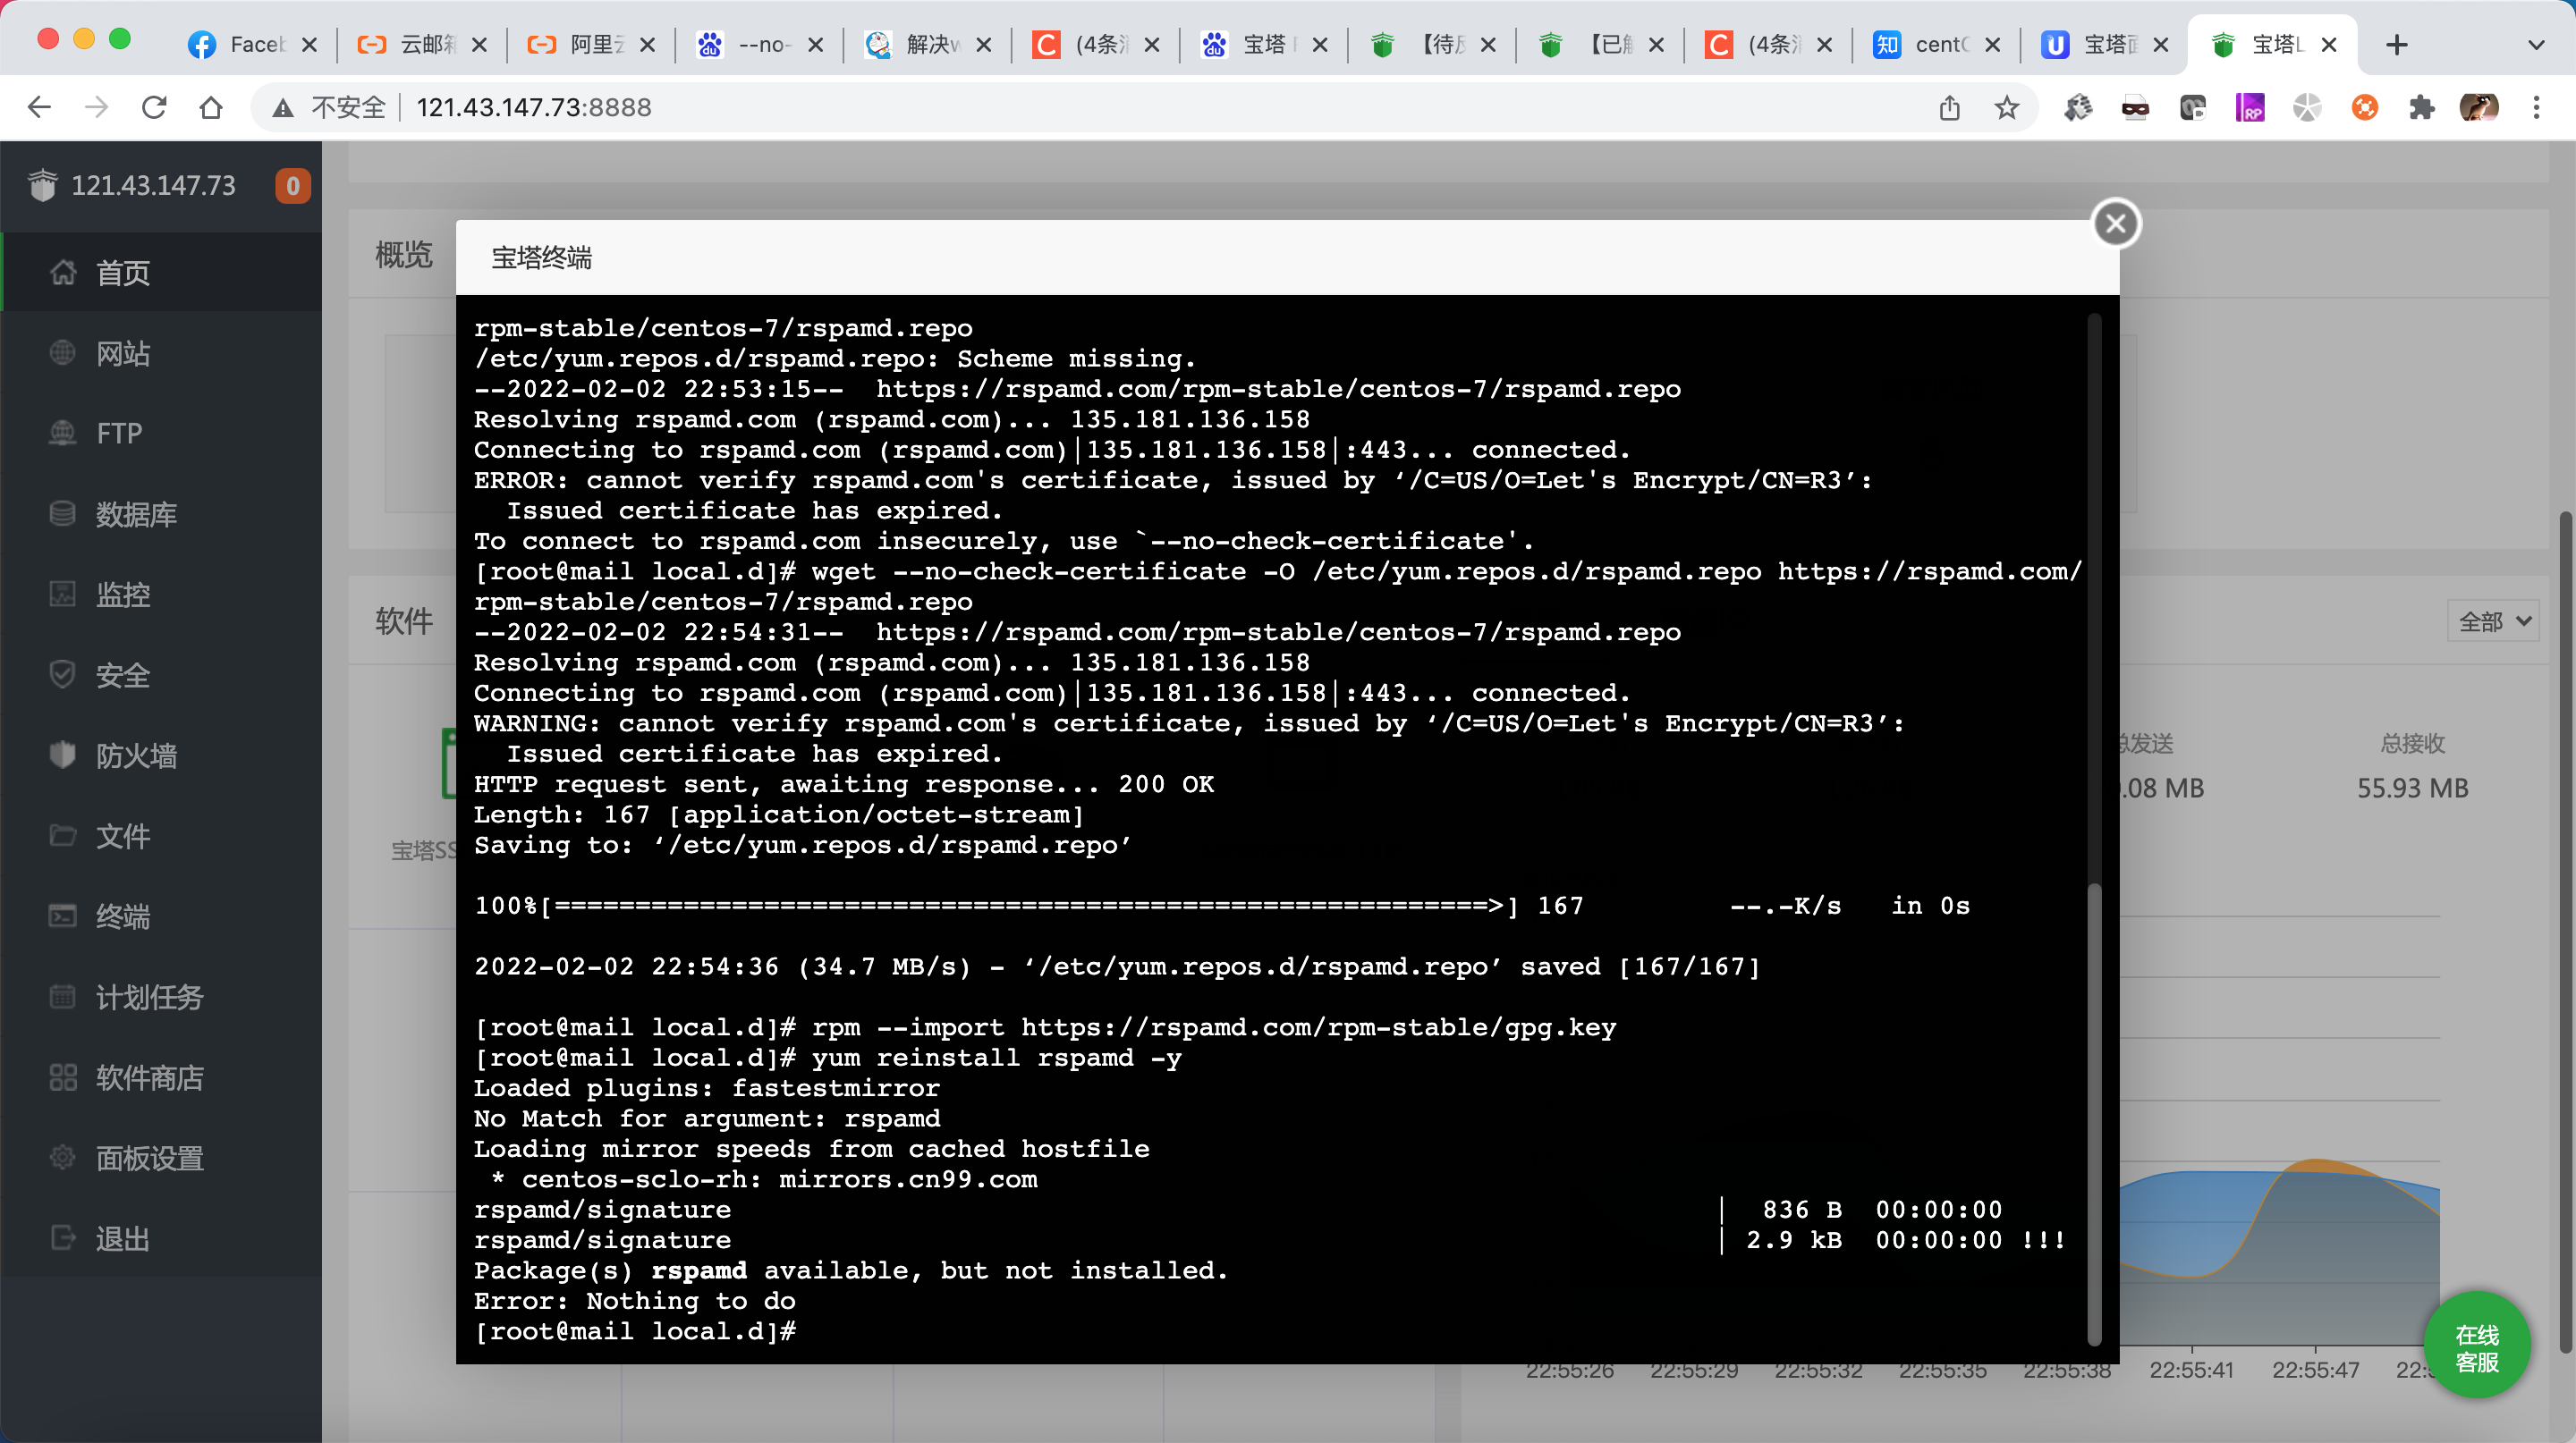Click the Chrome profile avatar

point(2478,107)
